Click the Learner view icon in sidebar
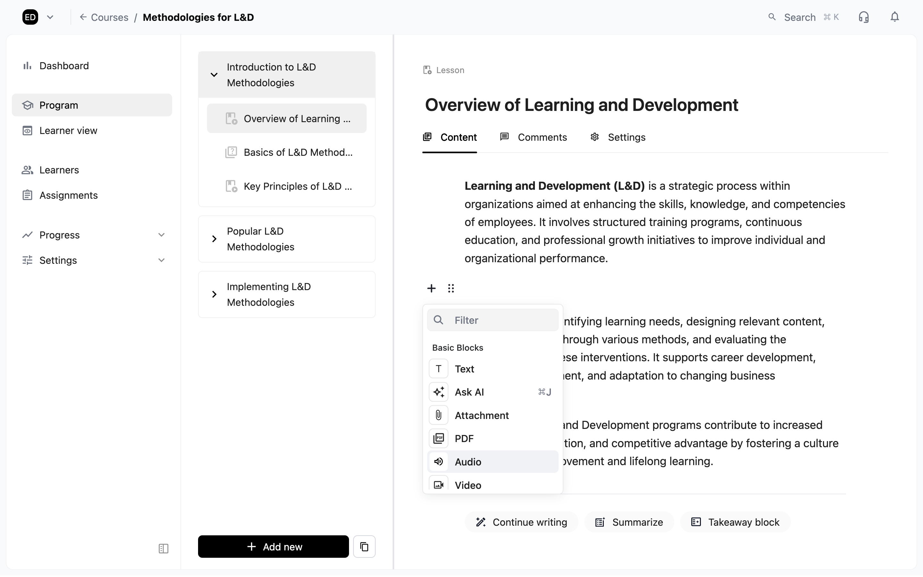Image resolution: width=923 pixels, height=577 pixels. click(x=28, y=130)
